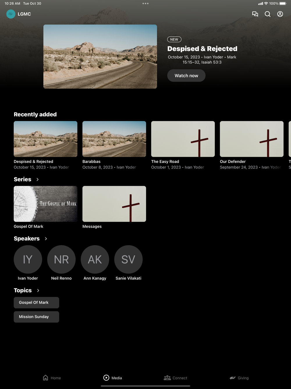Open the Messages series thumbnail
291x389 pixels.
114,204
